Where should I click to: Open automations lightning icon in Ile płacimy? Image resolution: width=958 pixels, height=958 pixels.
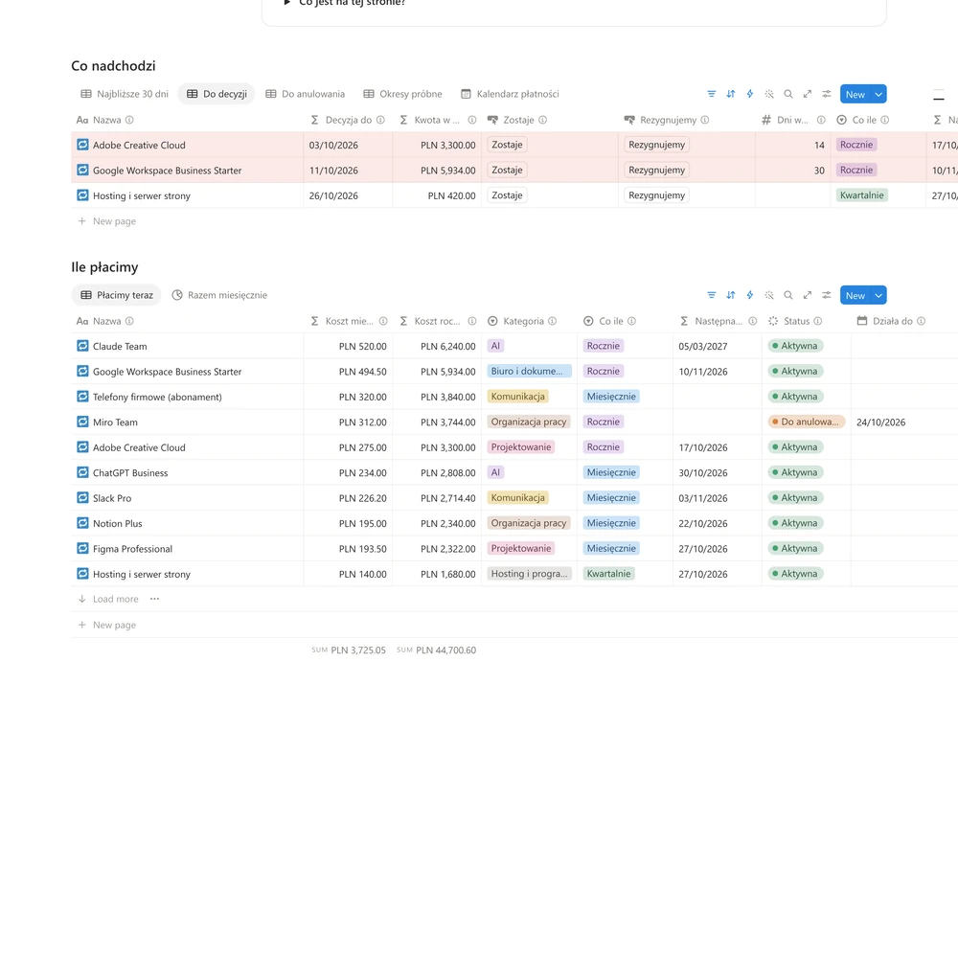[x=750, y=295]
